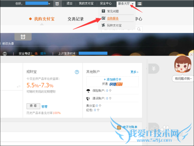The image size is (194, 146).
Task: Click the question mark icon beside 常见问题
Action: pos(103,11)
